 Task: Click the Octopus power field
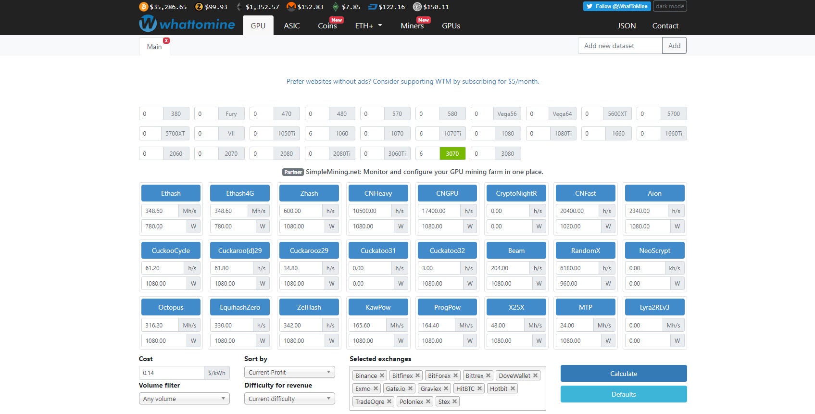point(164,340)
